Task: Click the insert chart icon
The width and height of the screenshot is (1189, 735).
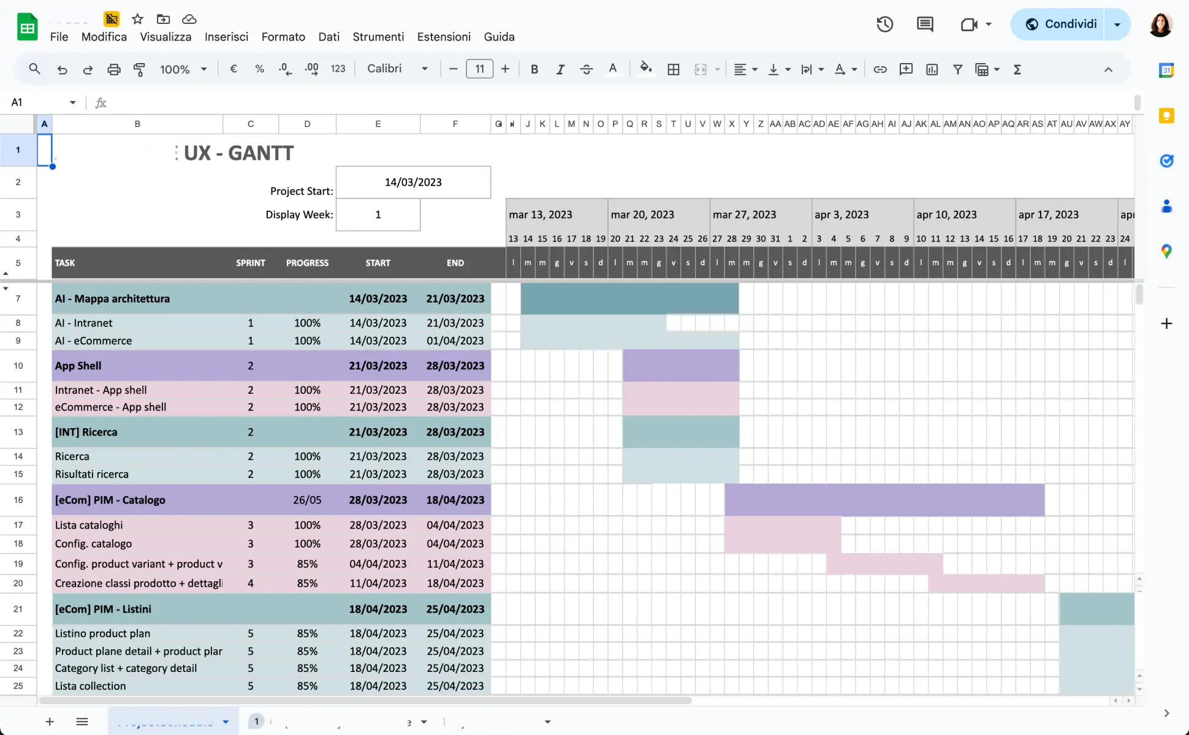Action: 932,69
